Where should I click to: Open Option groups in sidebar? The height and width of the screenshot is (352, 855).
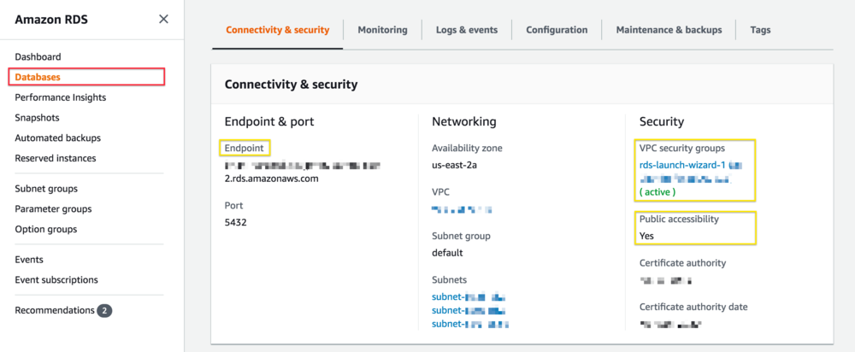[46, 229]
